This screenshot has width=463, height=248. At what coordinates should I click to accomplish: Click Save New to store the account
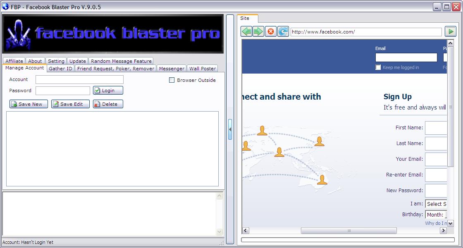28,104
